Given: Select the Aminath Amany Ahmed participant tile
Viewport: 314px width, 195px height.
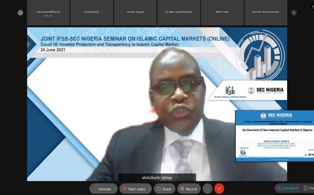Looking at the screenshot, I should pos(266,13).
